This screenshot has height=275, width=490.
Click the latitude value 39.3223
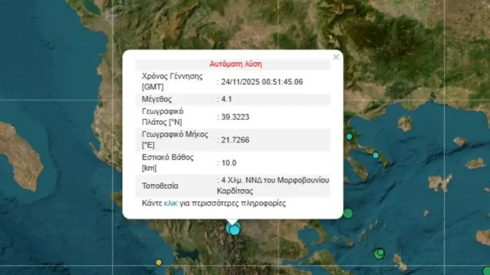pyautogui.click(x=235, y=116)
